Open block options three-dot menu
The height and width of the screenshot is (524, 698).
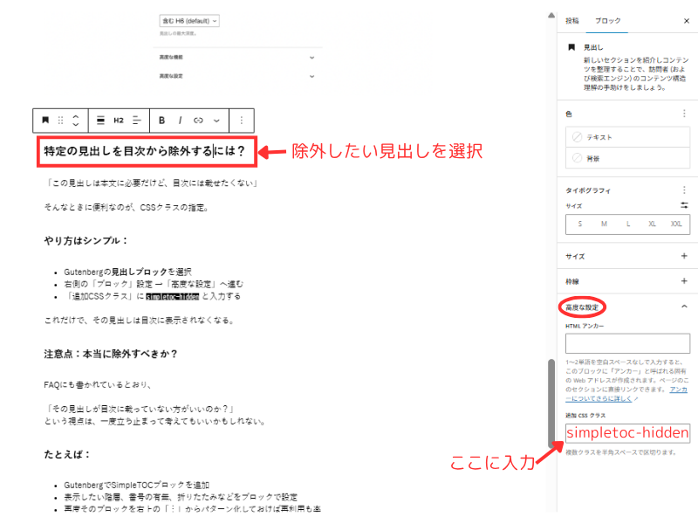tap(242, 121)
